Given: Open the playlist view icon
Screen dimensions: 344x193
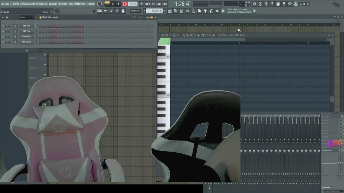Looking at the screenshot, I should [x=170, y=11].
